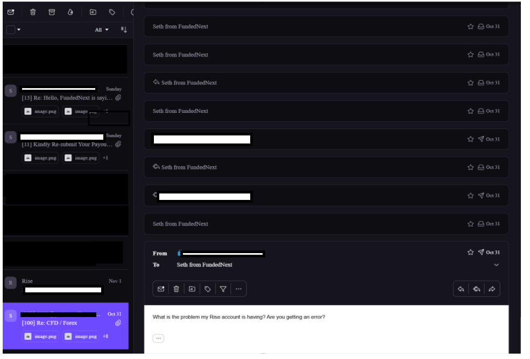Forward the open message
The image size is (530, 359).
(x=492, y=289)
